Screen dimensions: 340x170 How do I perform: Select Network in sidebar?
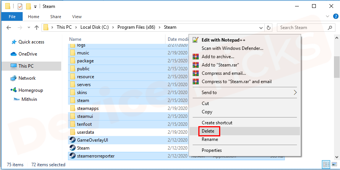click(x=27, y=78)
